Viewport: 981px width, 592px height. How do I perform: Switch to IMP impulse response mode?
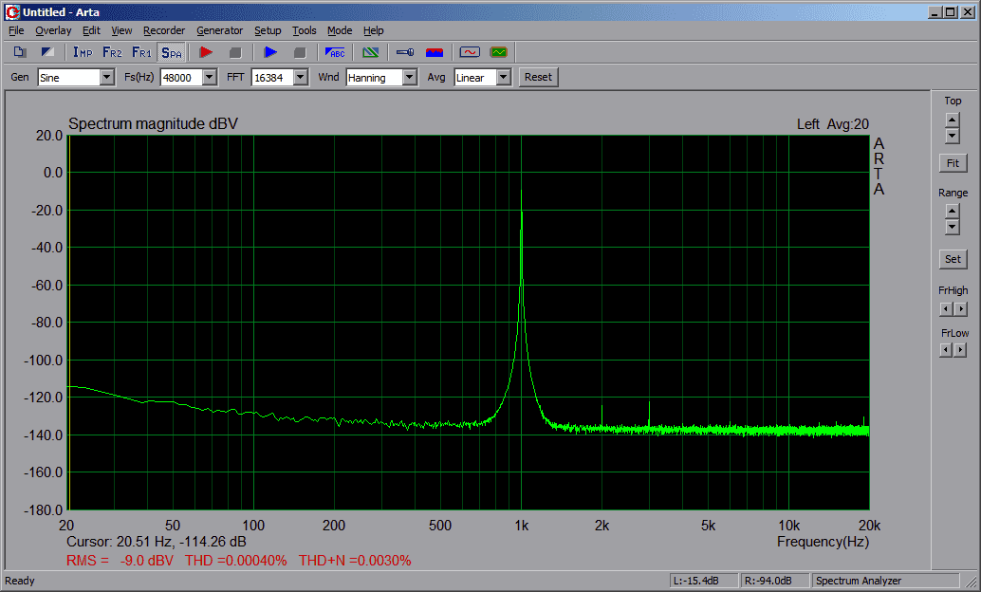point(83,52)
